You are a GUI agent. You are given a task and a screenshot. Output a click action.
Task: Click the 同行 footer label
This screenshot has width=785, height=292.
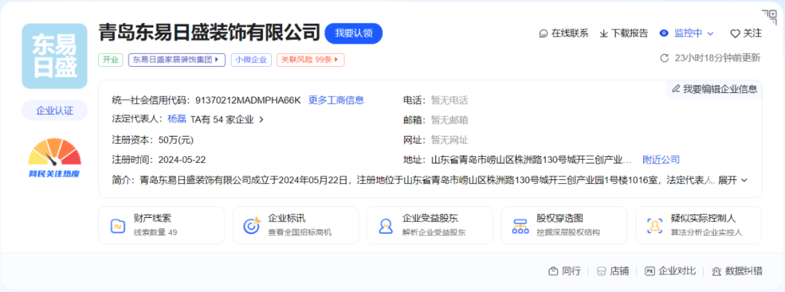point(571,271)
